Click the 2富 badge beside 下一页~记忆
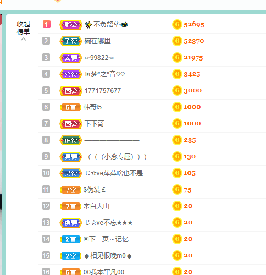Viewport: 266px width, 275px height. point(71,239)
